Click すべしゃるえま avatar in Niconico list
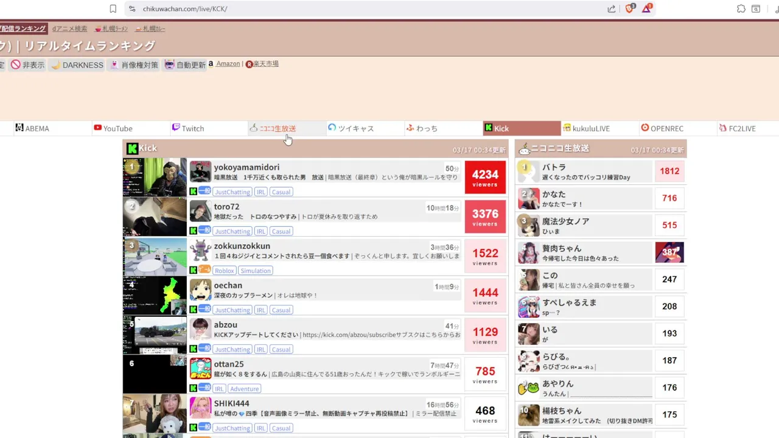779x438 pixels. (528, 307)
